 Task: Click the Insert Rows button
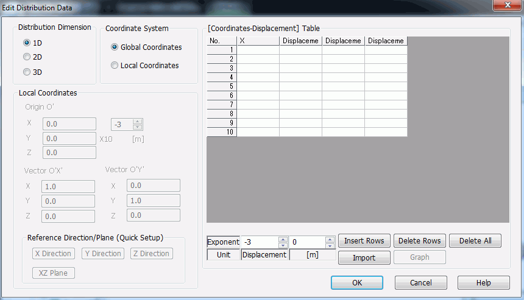pyautogui.click(x=364, y=241)
